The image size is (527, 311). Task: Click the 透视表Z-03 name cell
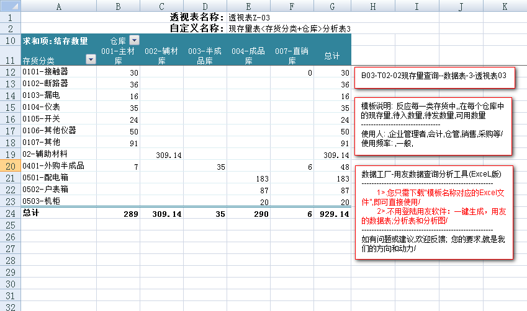[250, 17]
